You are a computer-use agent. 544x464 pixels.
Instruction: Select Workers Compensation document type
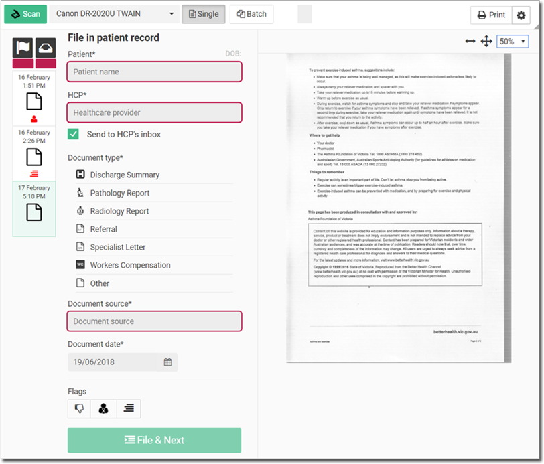pos(154,265)
